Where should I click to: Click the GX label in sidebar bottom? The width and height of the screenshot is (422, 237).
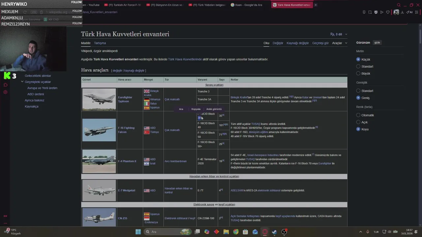pyautogui.click(x=5, y=216)
